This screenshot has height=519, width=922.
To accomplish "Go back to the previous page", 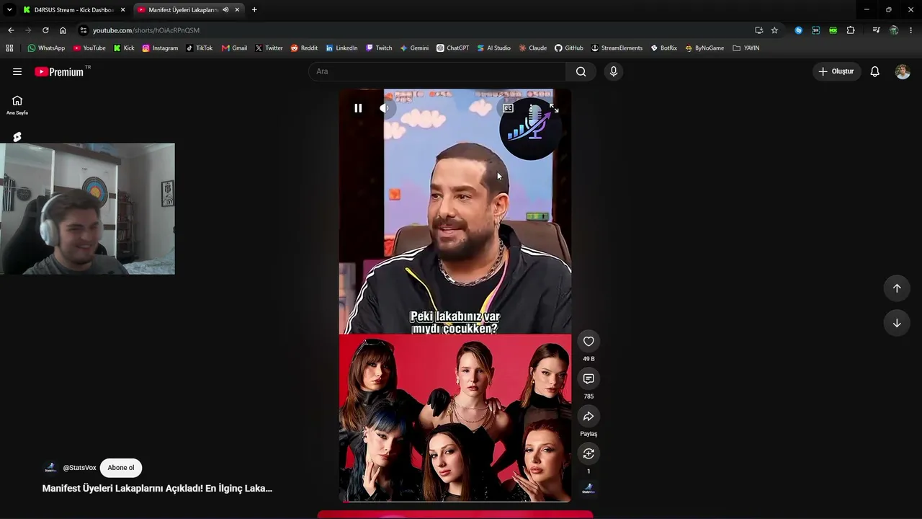I will (11, 30).
